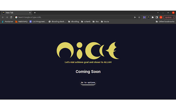Click the niat logo graphic
The height and width of the screenshot is (110, 176).
[88, 51]
